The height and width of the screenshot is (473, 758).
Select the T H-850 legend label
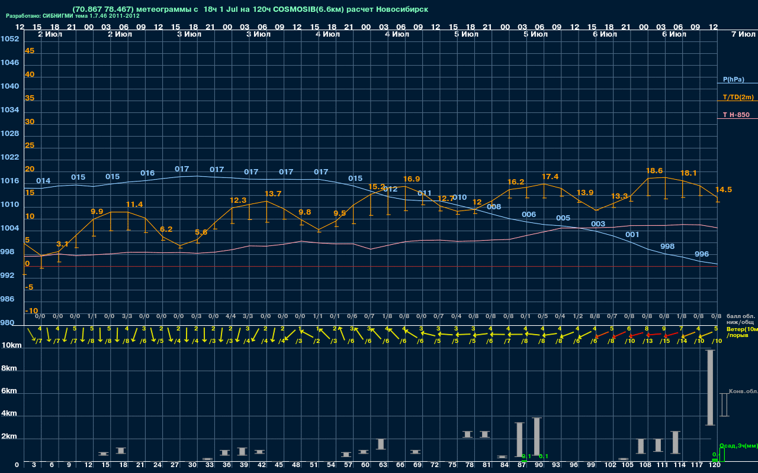point(736,115)
